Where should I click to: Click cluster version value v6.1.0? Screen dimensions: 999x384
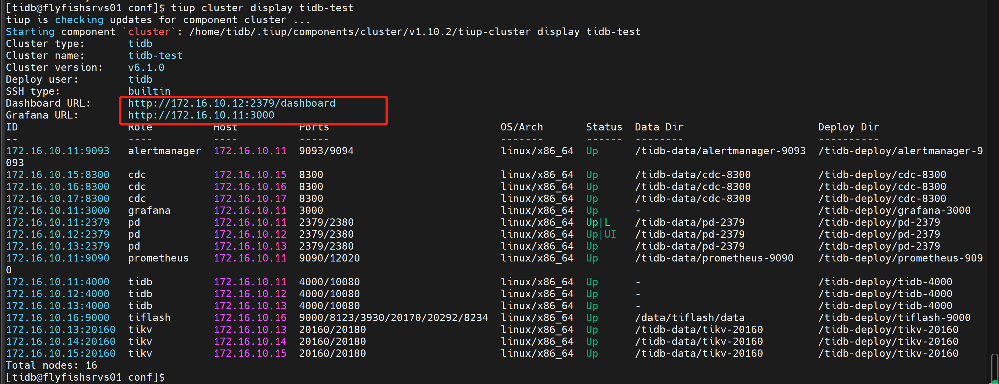coord(146,68)
